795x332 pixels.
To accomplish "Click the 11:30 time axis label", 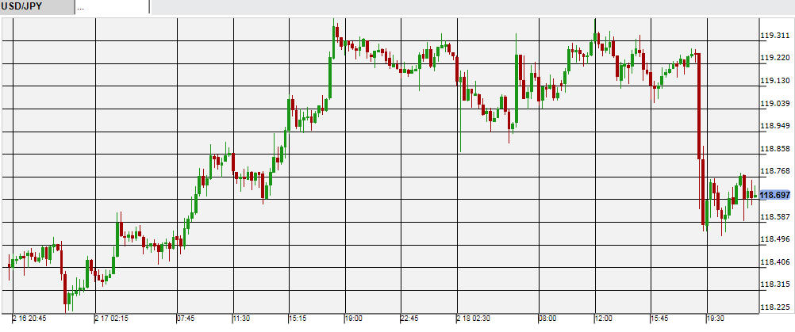I will click(x=242, y=319).
